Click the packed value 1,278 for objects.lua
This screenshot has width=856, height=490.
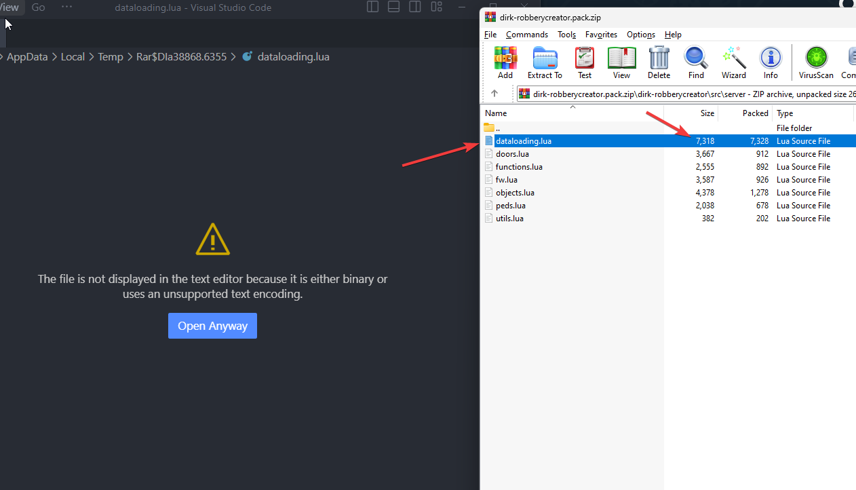click(x=759, y=193)
